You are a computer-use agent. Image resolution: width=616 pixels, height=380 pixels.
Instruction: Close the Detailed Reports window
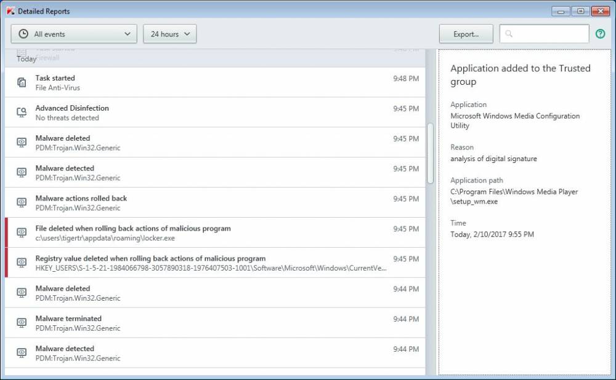click(x=600, y=11)
